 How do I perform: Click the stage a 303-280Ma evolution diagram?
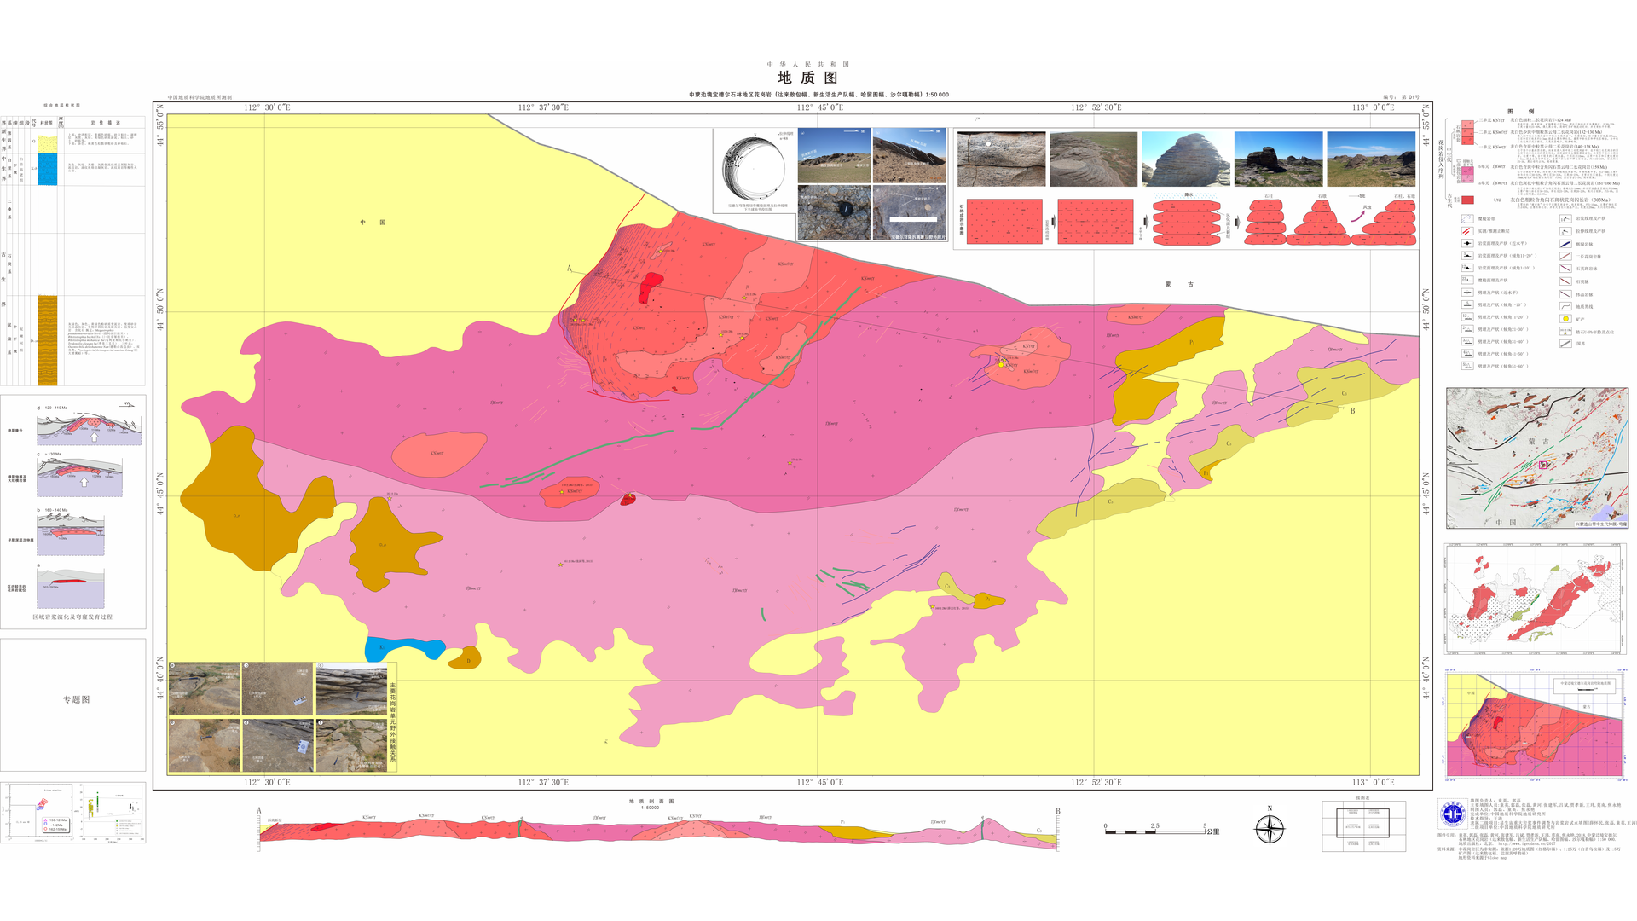pos(70,587)
